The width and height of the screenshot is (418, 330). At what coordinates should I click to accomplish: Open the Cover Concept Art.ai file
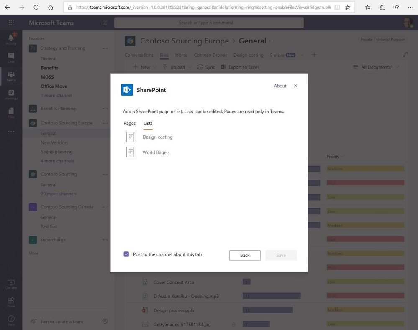coord(174,282)
